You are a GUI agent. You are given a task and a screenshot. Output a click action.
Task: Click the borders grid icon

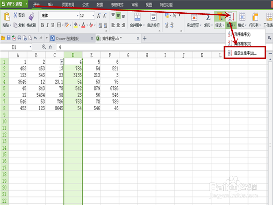[x=59, y=25]
